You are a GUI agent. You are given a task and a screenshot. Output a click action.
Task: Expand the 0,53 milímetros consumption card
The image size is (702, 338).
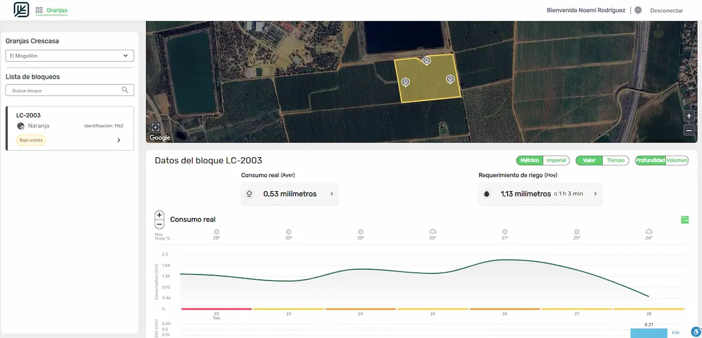[x=332, y=194]
